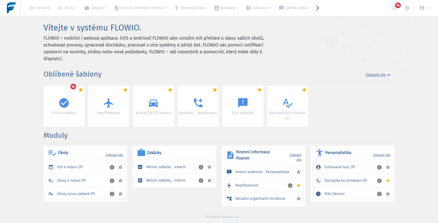
Task: Open Úkoly k řešení (P) item
Action: click(85, 181)
